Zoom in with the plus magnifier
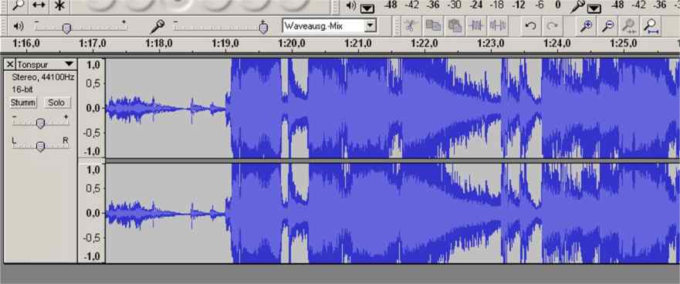 click(587, 26)
